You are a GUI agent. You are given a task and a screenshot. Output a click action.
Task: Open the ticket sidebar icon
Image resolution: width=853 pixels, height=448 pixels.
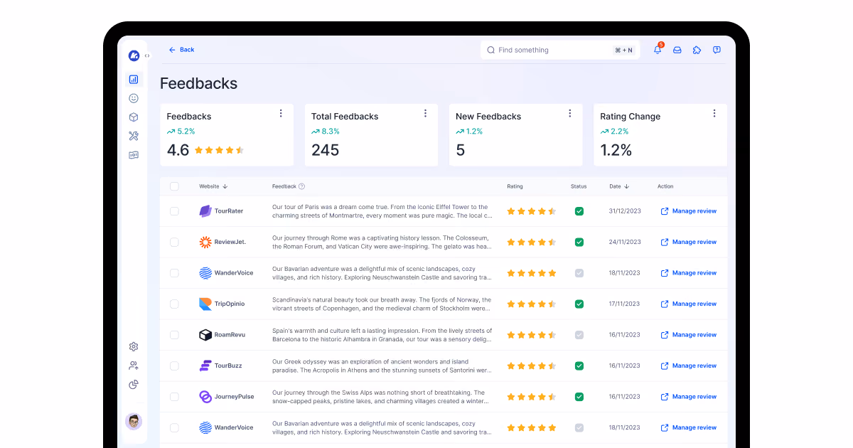tap(134, 155)
